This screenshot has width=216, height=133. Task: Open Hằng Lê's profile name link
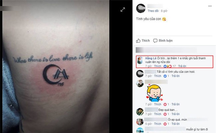coord(151,58)
